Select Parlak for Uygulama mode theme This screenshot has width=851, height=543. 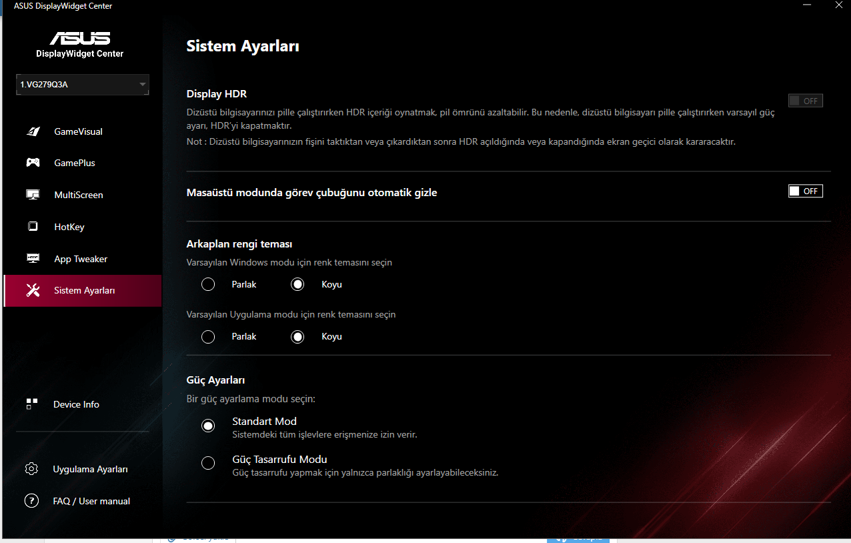208,336
